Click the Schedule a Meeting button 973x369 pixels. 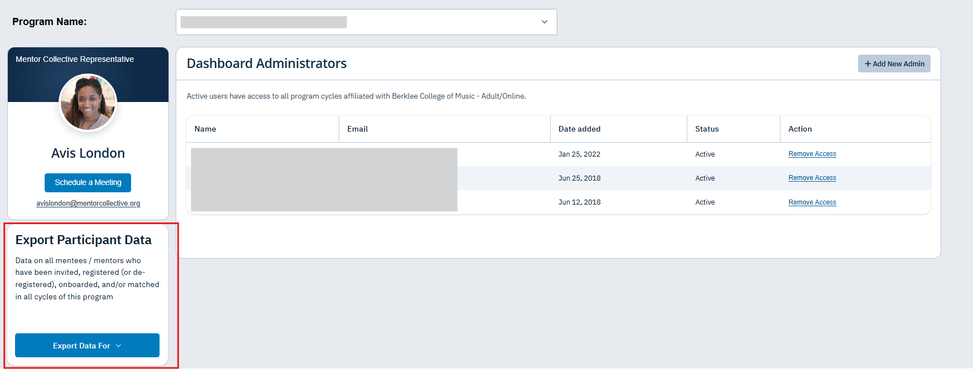[x=88, y=182]
